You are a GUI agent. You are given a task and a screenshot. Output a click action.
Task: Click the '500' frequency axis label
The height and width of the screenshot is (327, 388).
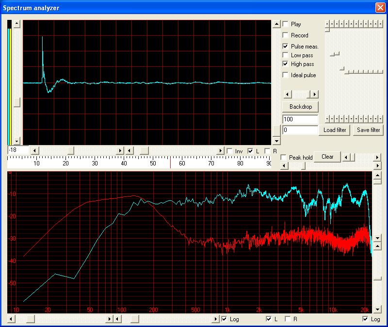(195, 310)
